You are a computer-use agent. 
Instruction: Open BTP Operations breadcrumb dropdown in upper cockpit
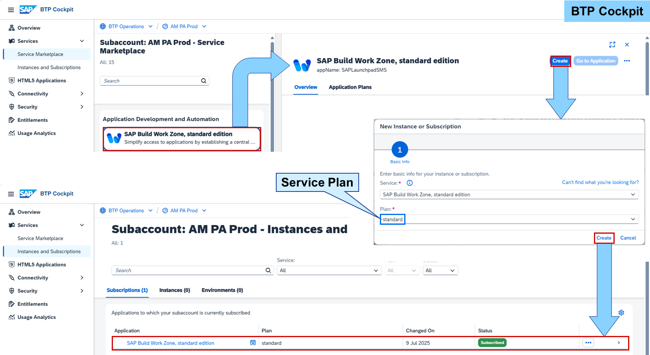tap(150, 26)
